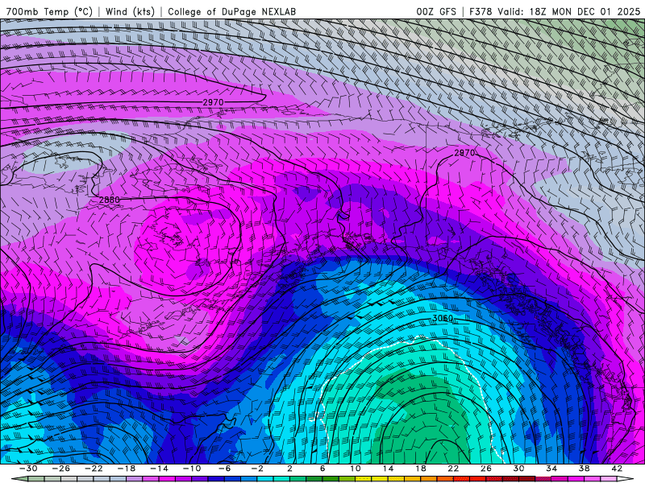
Task: Click the 30 colorbar scale label
Action: 518,469
